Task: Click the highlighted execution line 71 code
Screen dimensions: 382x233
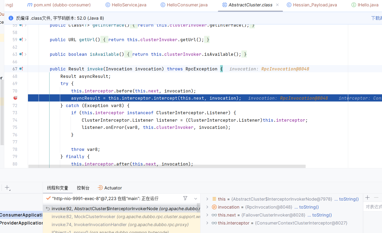Action: point(156,98)
